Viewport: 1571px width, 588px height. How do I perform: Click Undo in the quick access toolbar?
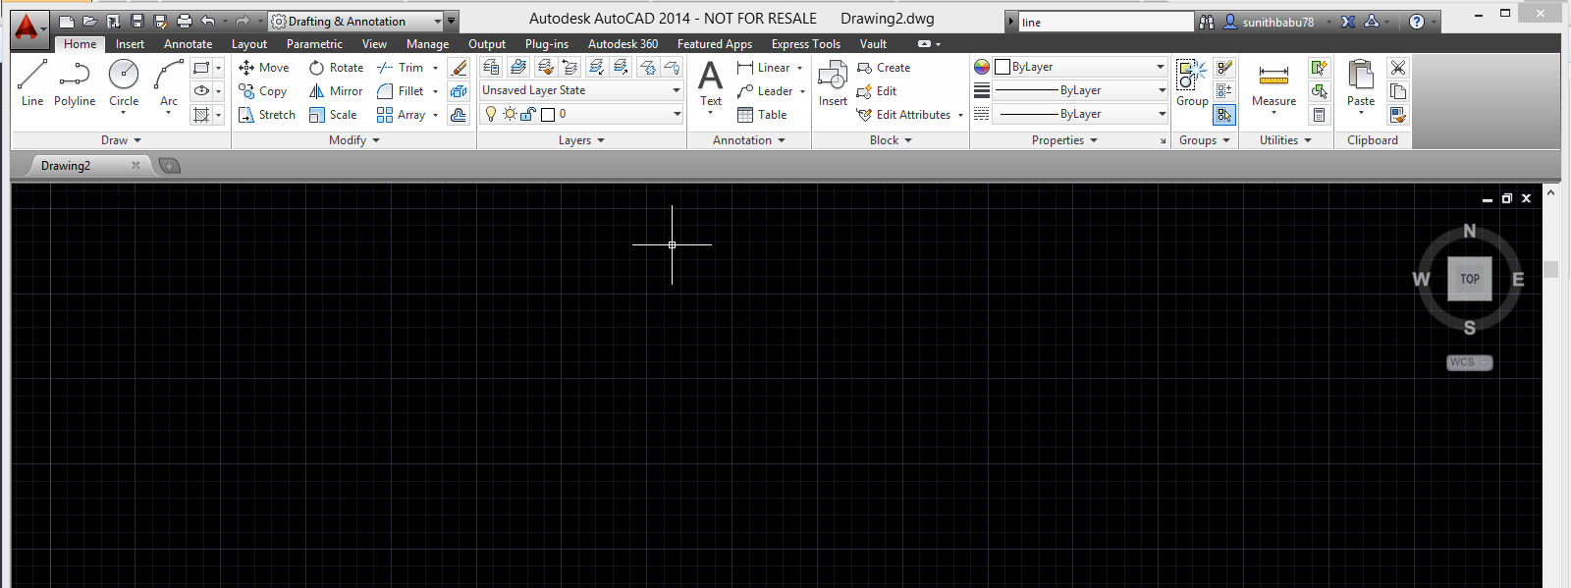(x=208, y=21)
